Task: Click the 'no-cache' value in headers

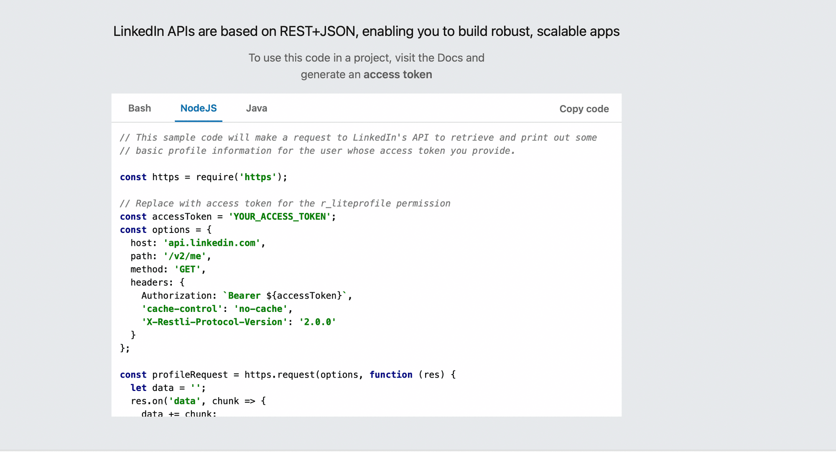Action: 261,309
